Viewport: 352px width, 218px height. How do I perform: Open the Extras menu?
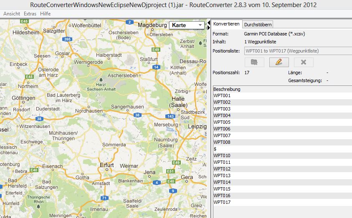click(x=30, y=14)
